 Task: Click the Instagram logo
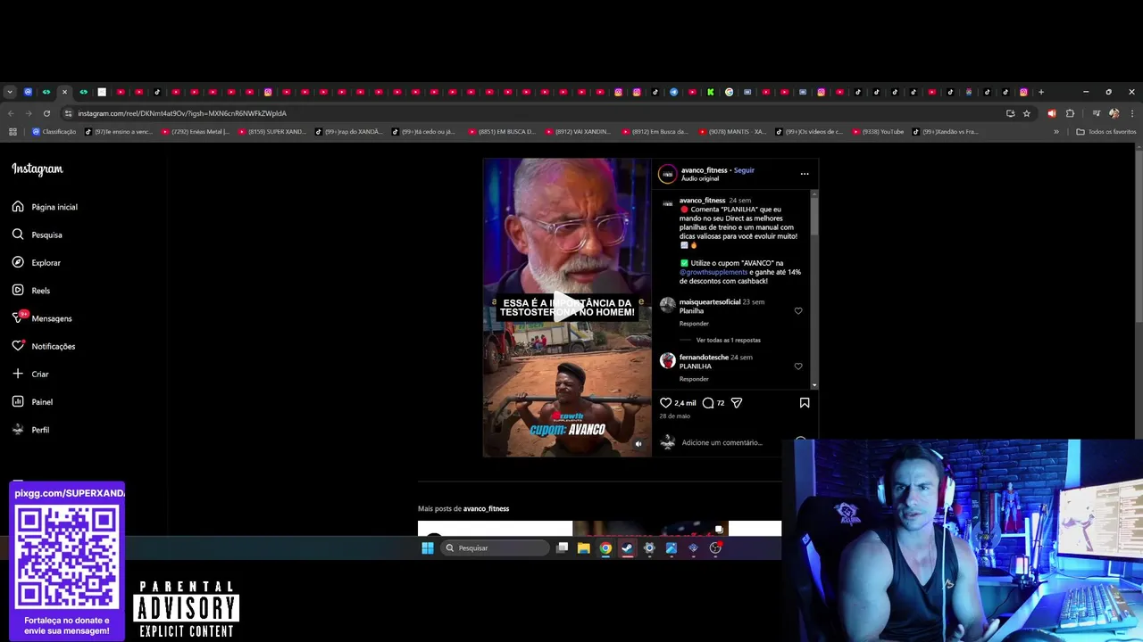38,169
